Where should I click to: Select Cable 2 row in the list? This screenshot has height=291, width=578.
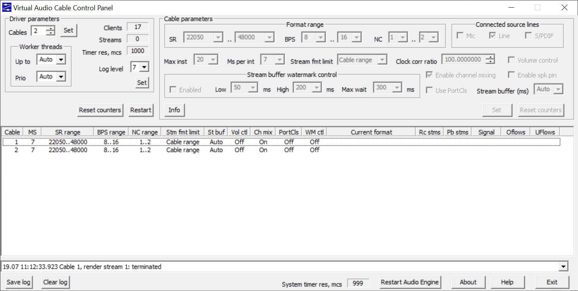point(281,150)
